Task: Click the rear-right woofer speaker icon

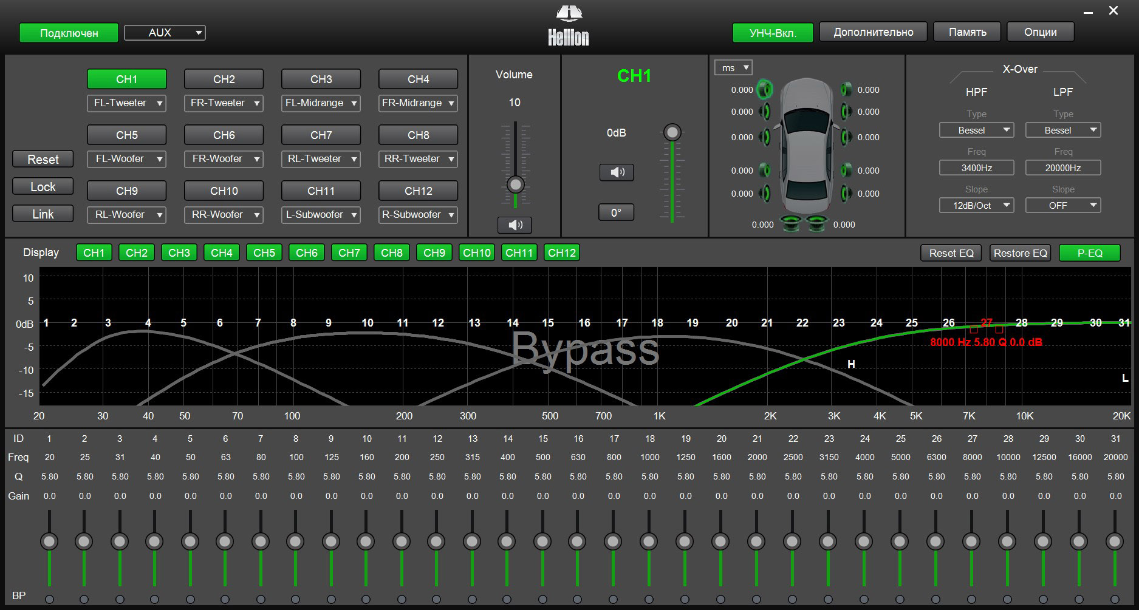Action: (x=846, y=194)
